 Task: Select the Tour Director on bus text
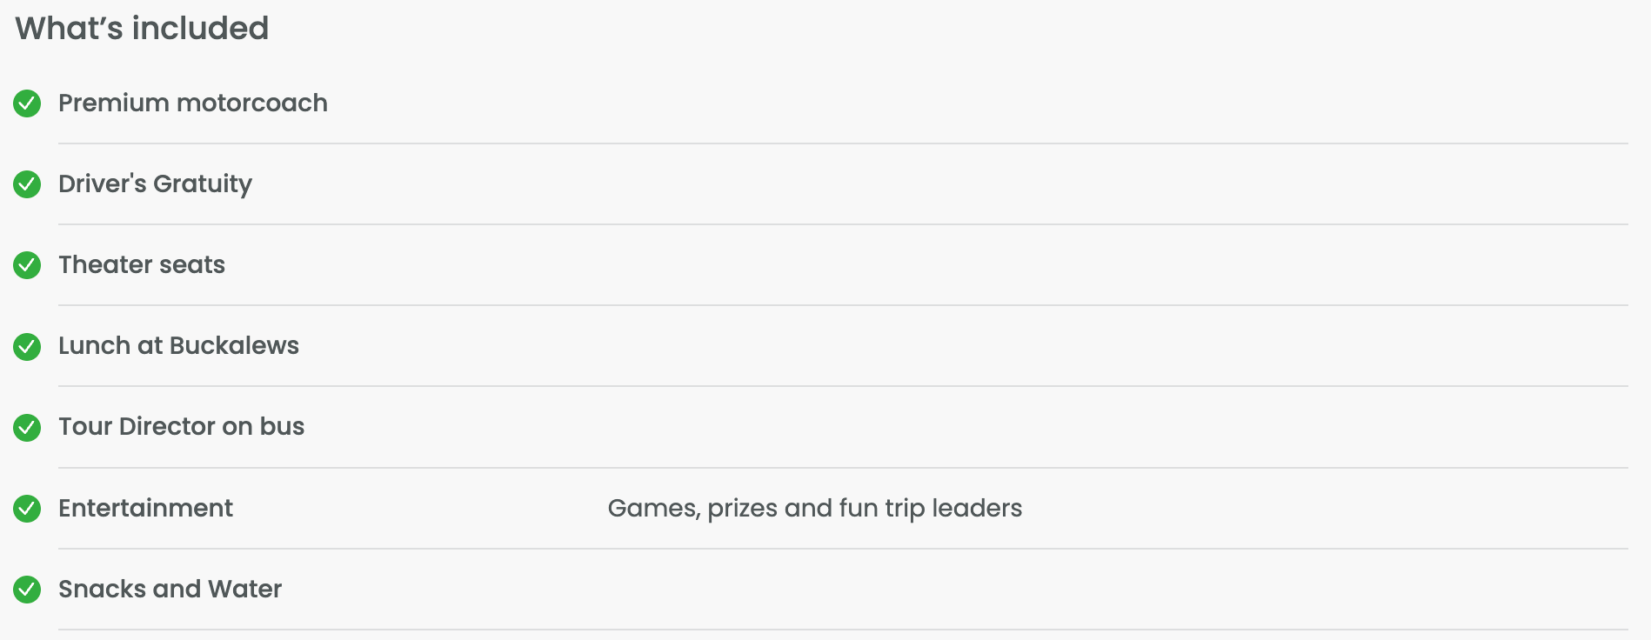(x=181, y=427)
